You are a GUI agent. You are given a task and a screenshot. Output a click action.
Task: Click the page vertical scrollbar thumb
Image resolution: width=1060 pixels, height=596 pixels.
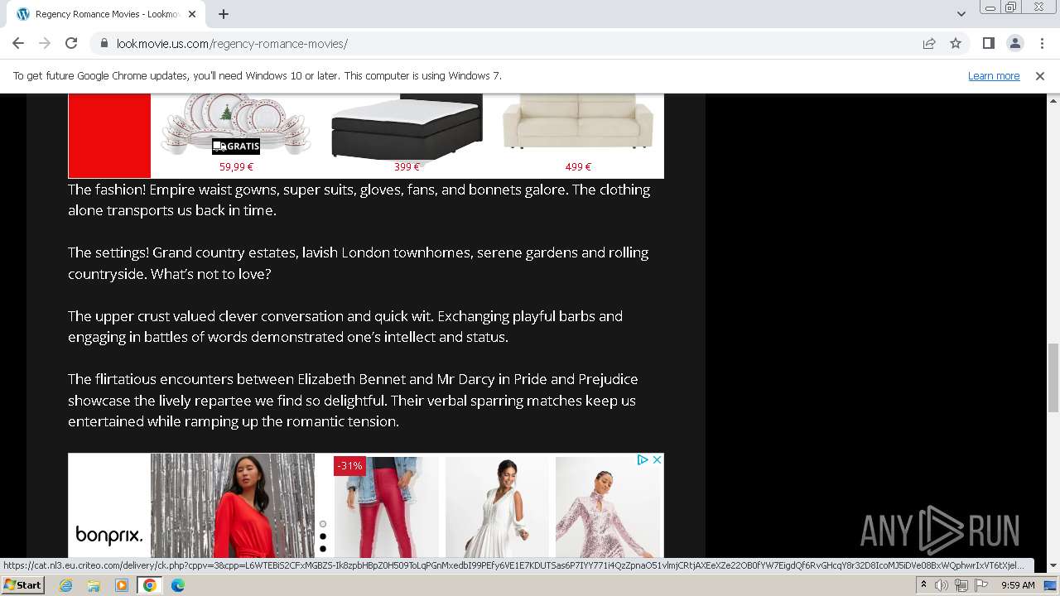point(1053,377)
